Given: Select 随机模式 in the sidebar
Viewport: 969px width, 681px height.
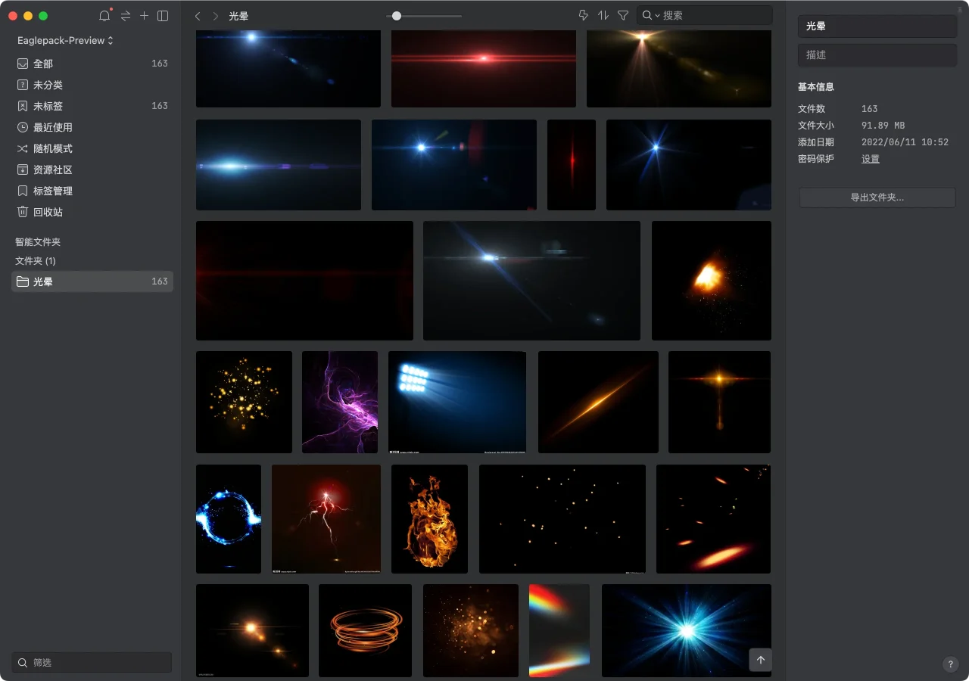Looking at the screenshot, I should coord(53,148).
